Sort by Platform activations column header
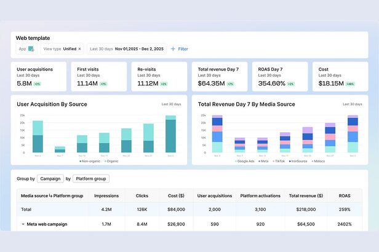379x252 pixels. point(260,195)
